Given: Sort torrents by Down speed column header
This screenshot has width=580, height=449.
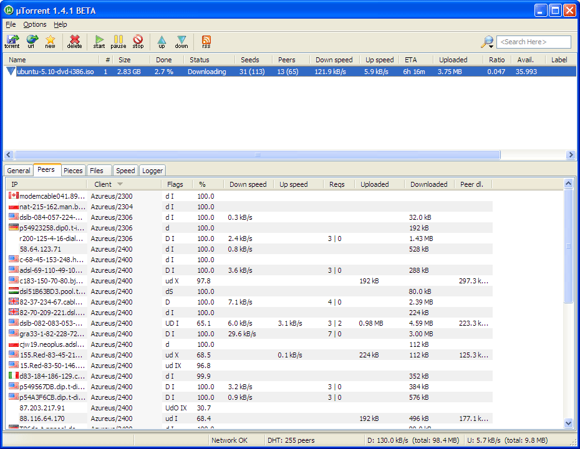Looking at the screenshot, I should click(x=334, y=60).
